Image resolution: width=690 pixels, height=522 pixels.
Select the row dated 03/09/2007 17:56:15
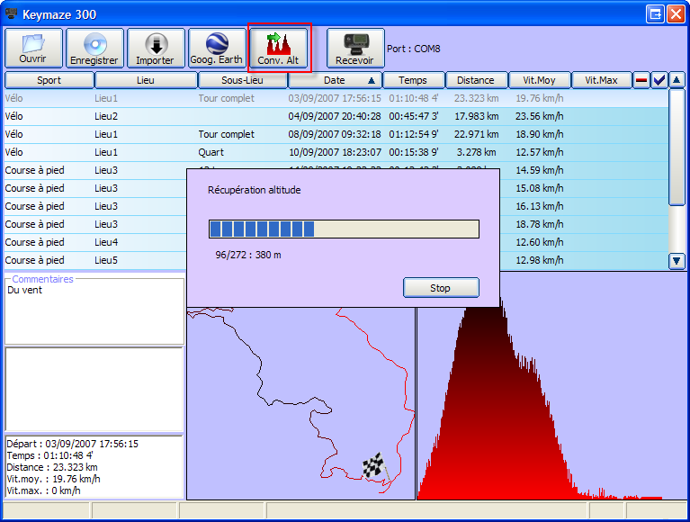[336, 98]
